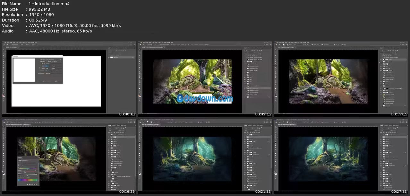The width and height of the screenshot is (410, 196).
Task: Hide the Background layer in the 00:00:10 frame
Action: coord(109,57)
